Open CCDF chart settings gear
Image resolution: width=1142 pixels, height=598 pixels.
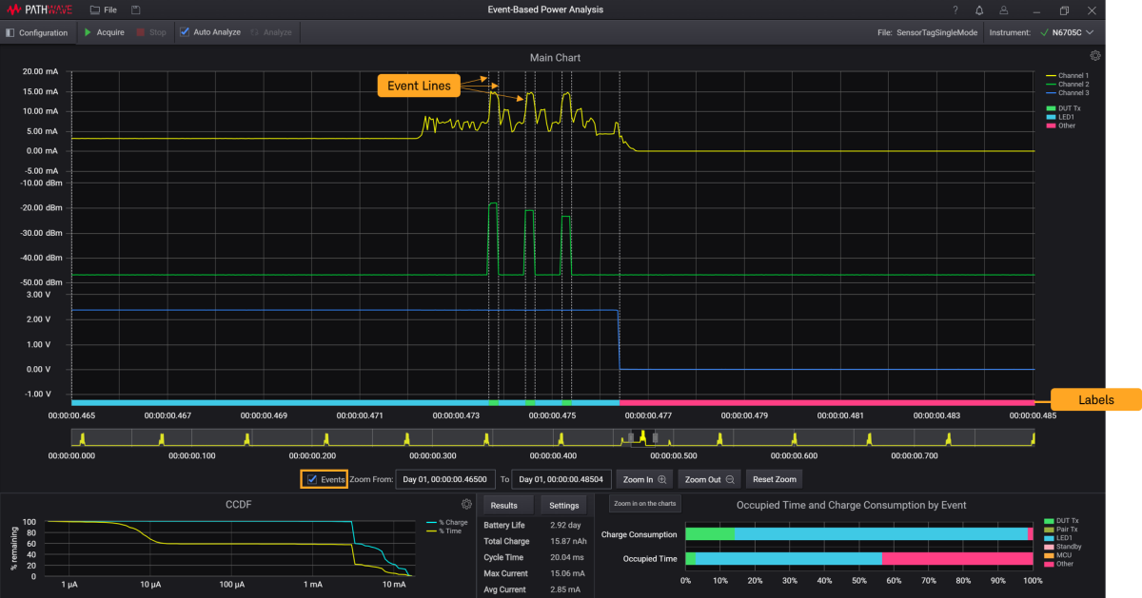[x=466, y=504]
